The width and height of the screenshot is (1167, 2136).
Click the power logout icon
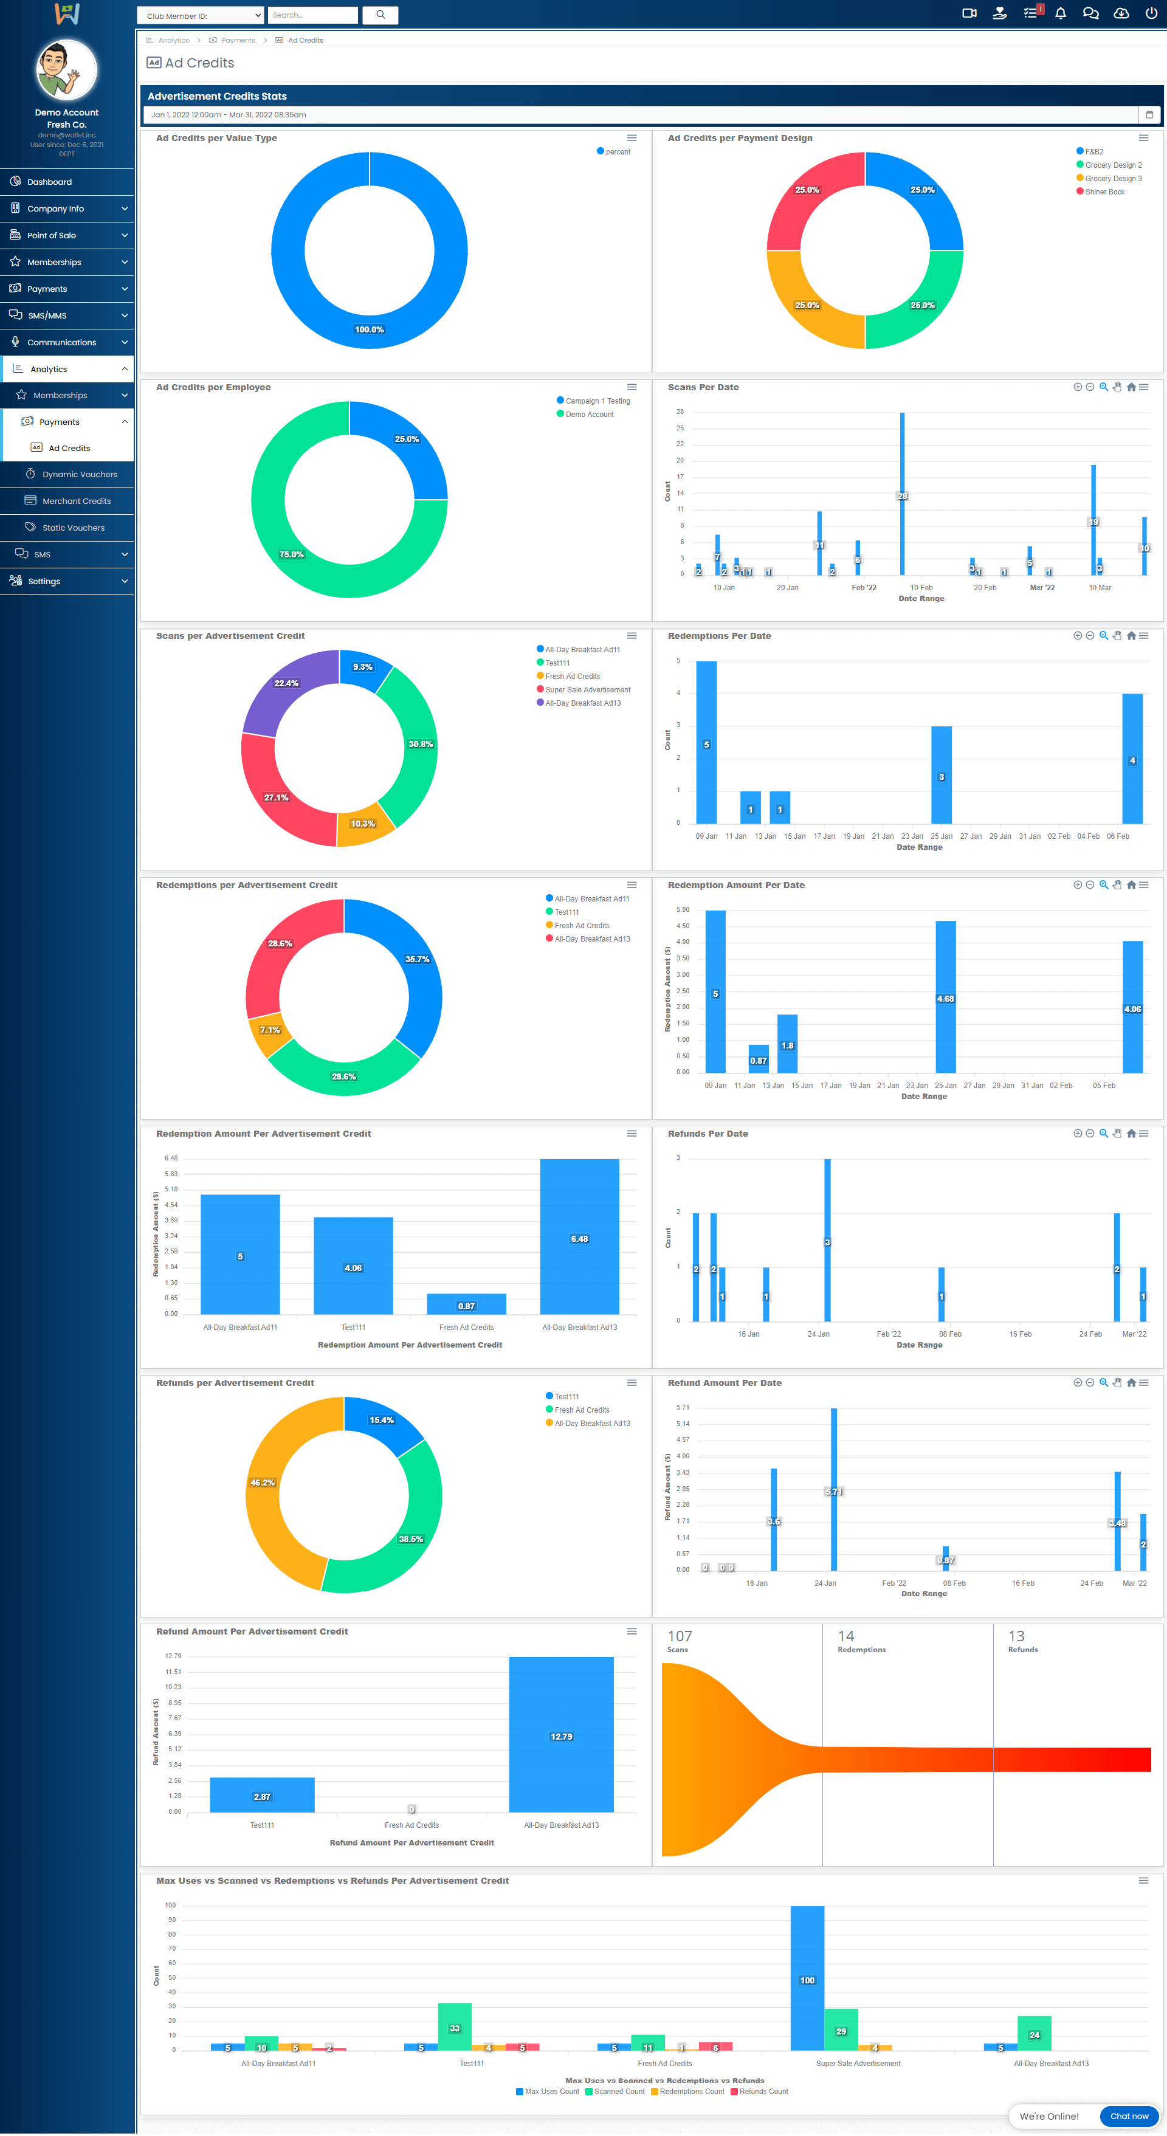point(1151,13)
